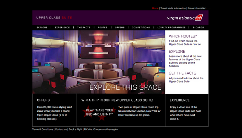Click the Explore This Space cabin image
242x138 pixels.
tap(99, 62)
